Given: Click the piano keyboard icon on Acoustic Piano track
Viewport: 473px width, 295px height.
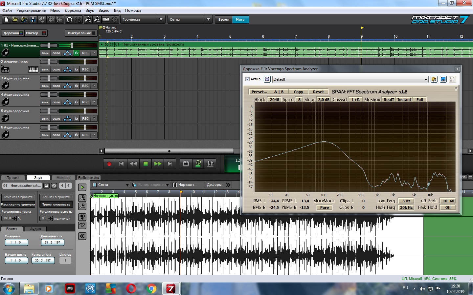Looking at the screenshot, I should (33, 69).
